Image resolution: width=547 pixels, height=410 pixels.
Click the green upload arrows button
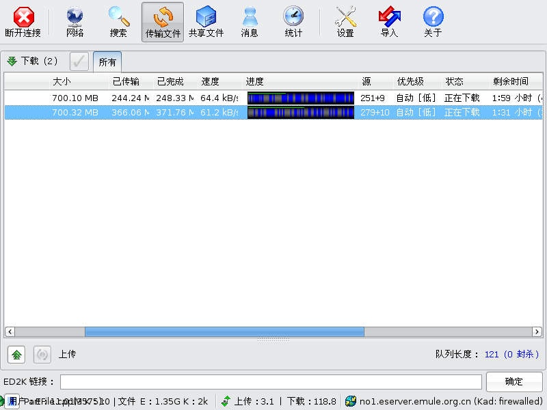[16, 355]
